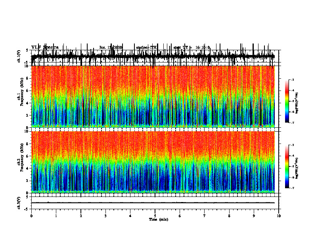Click time axis tick label "7"
Screen dimensions: 314x242
coord(205,216)
